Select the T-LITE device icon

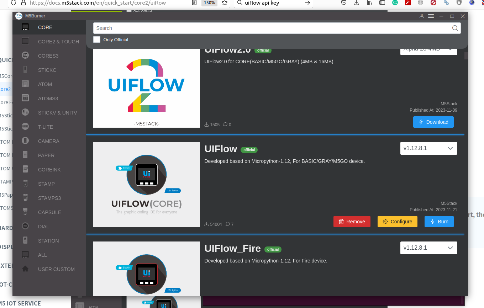[x=25, y=127]
